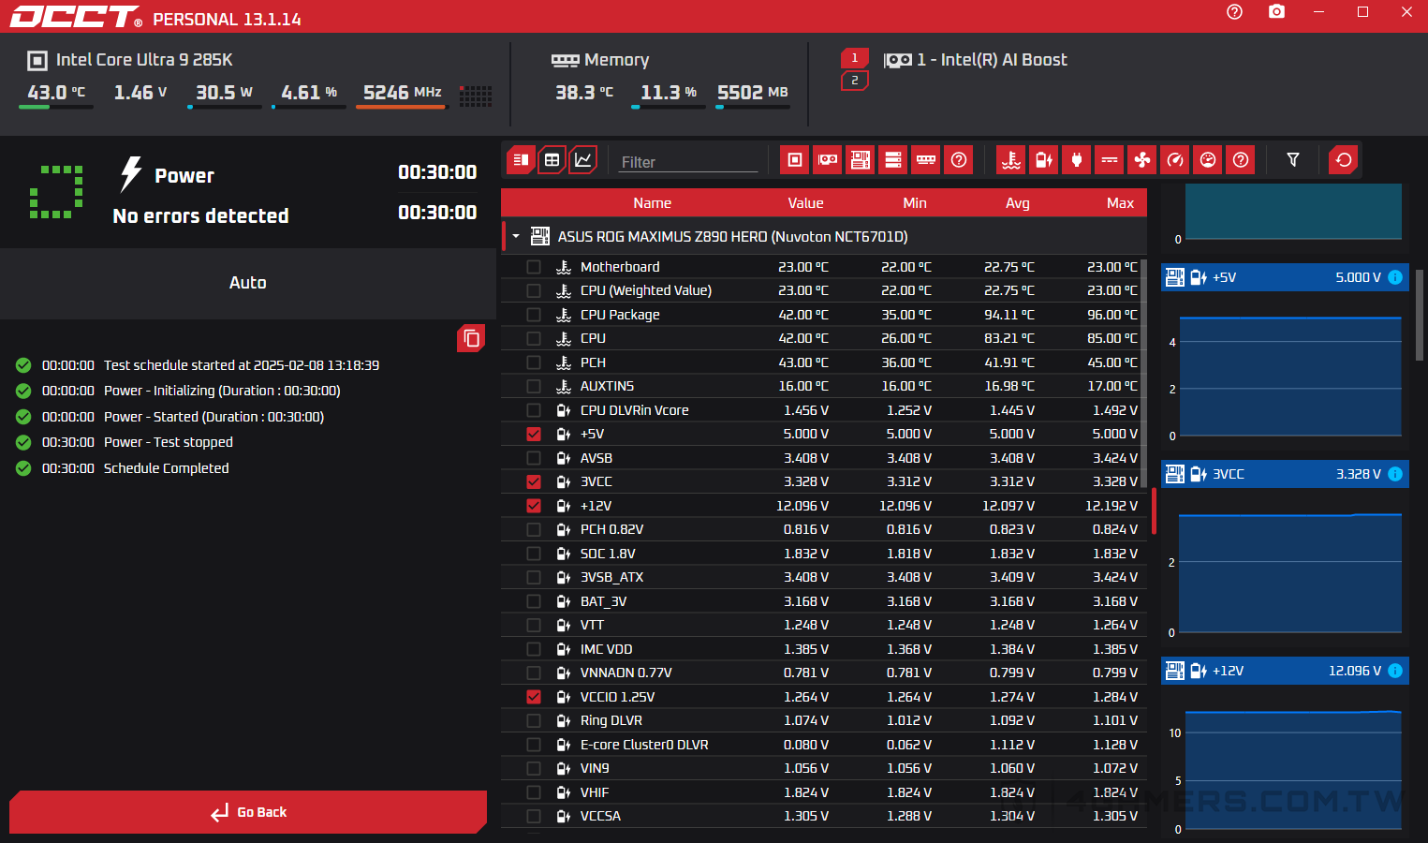This screenshot has width=1428, height=843.
Task: Toggle current sensor type filter
Action: pyautogui.click(x=1110, y=160)
